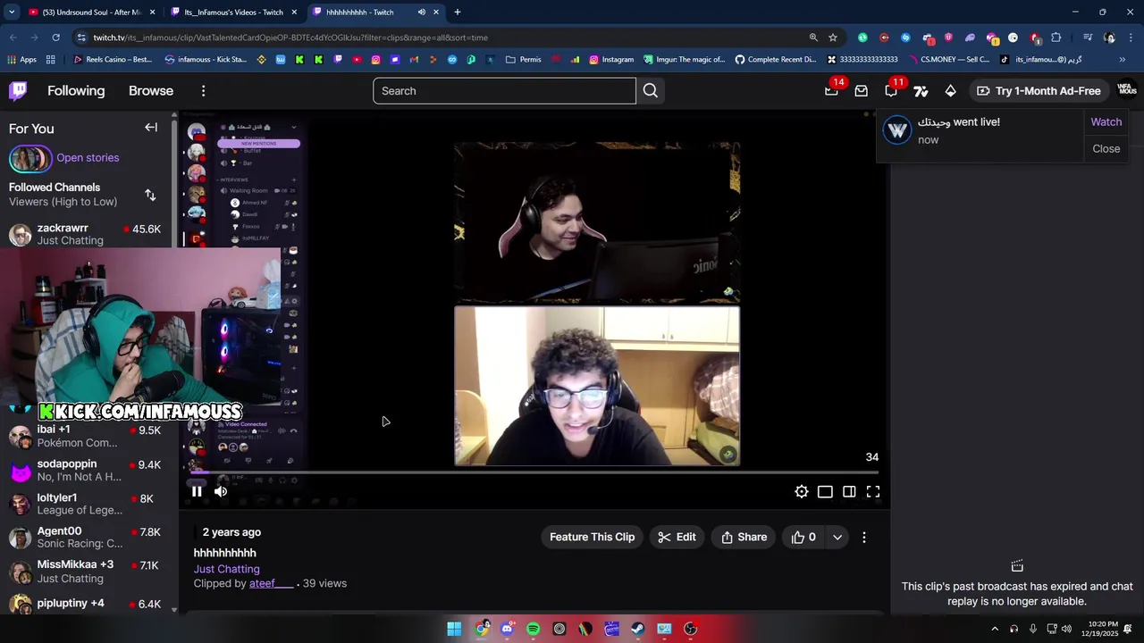Open OBS Studio from the taskbar

click(690, 629)
